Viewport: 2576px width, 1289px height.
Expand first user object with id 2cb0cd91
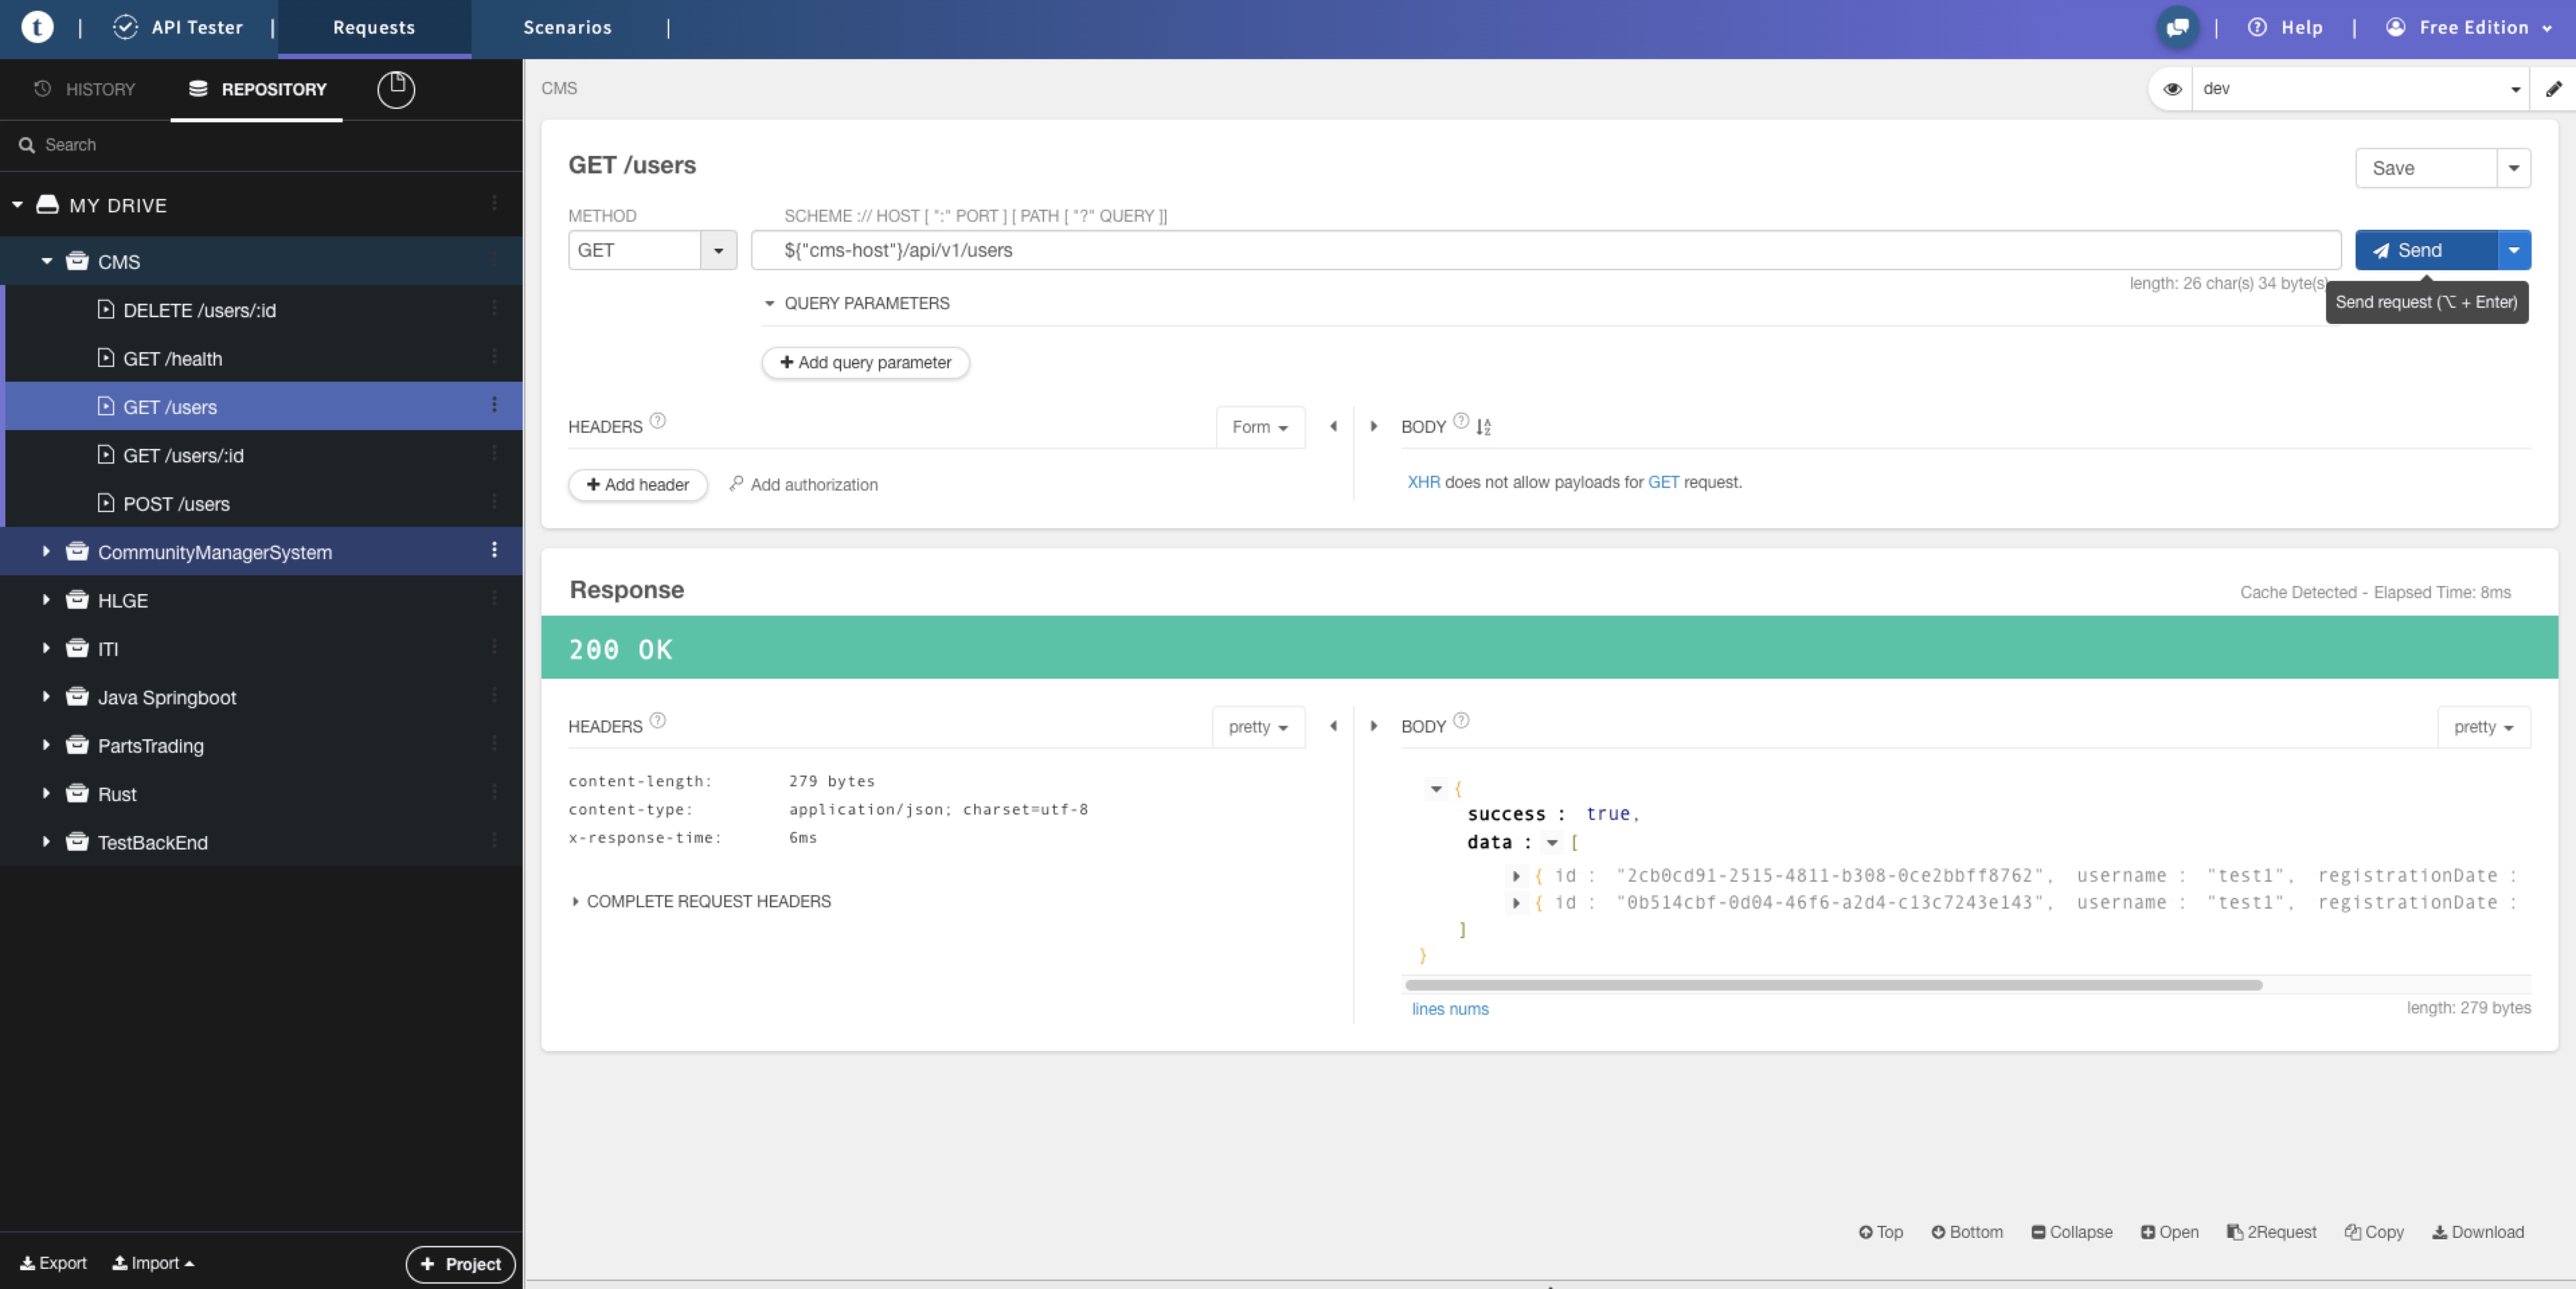pos(1516,876)
